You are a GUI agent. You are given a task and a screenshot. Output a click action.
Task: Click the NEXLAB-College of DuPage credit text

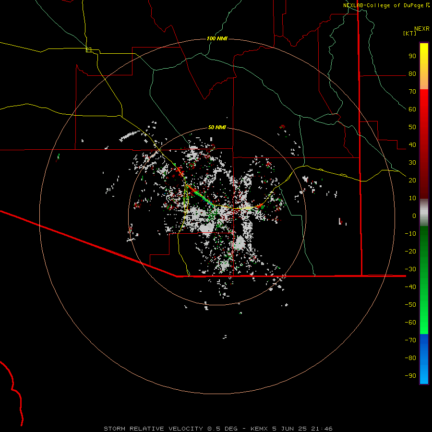point(383,5)
